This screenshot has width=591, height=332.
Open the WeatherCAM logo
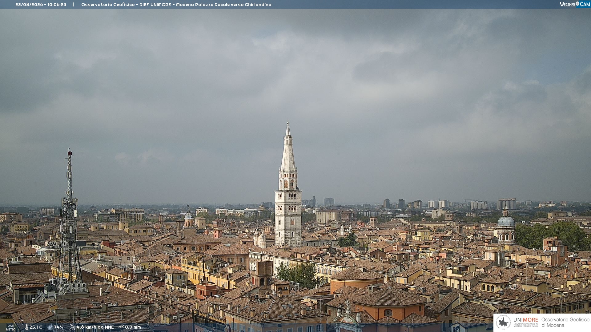tap(575, 4)
